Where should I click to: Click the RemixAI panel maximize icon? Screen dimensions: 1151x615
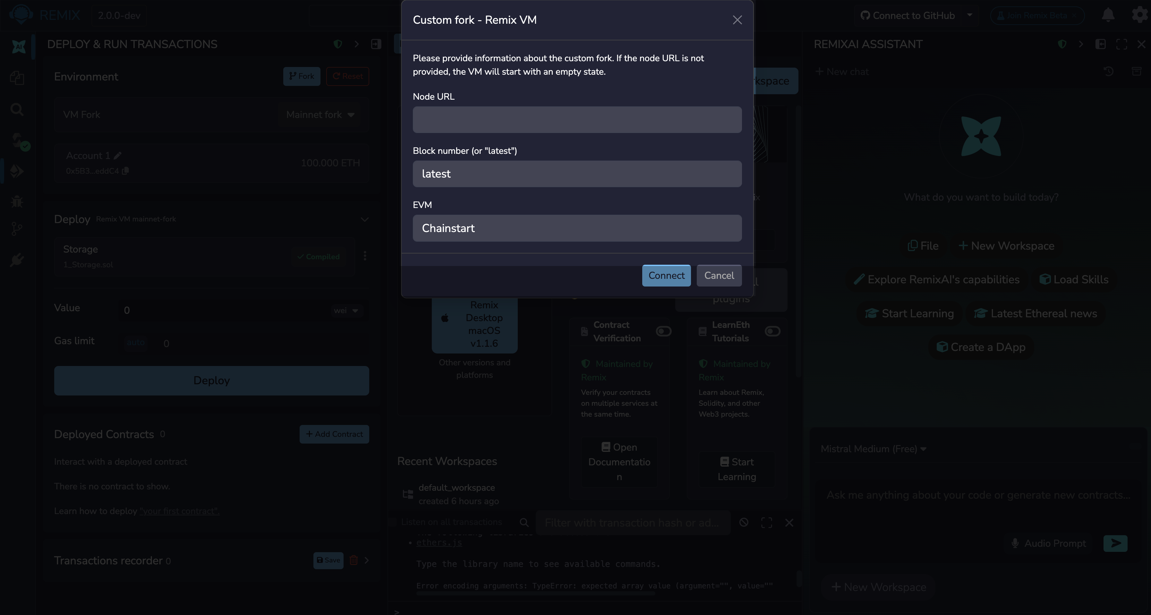pos(1121,44)
